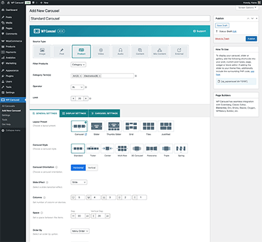Click the Save Draft button
The image size is (262, 242).
click(222, 26)
